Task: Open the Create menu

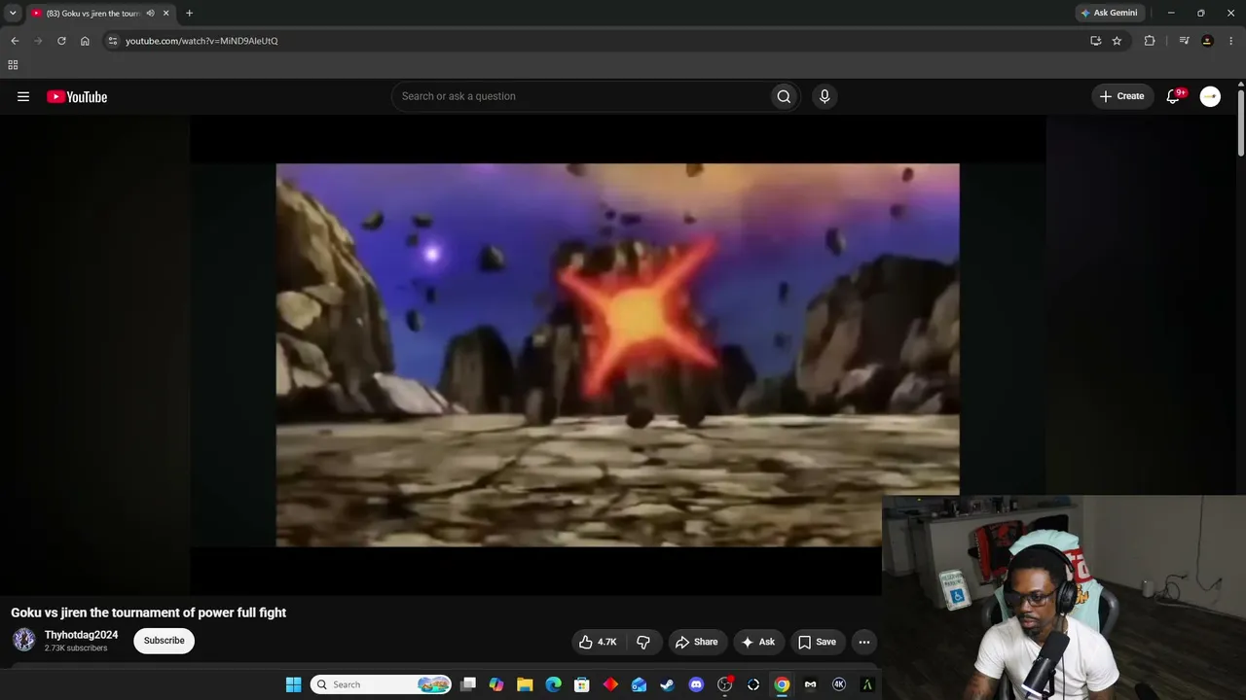Action: (1122, 96)
